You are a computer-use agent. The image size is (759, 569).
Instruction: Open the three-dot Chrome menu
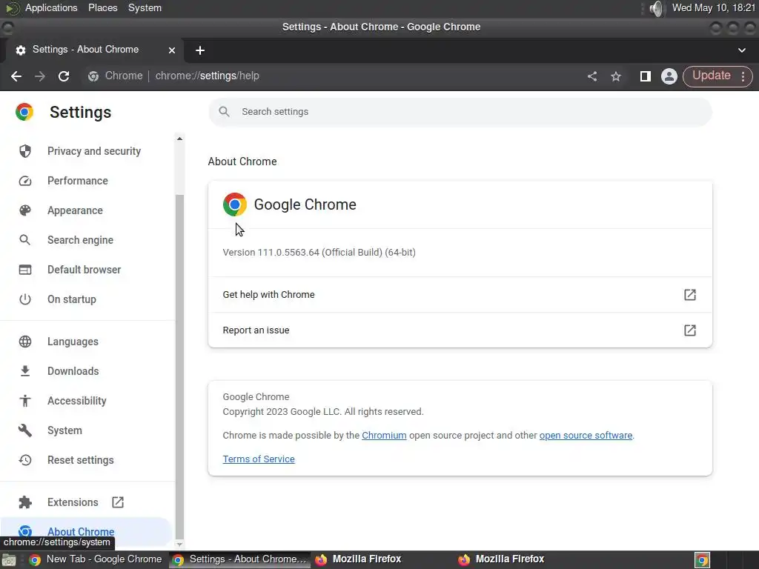pos(743,76)
